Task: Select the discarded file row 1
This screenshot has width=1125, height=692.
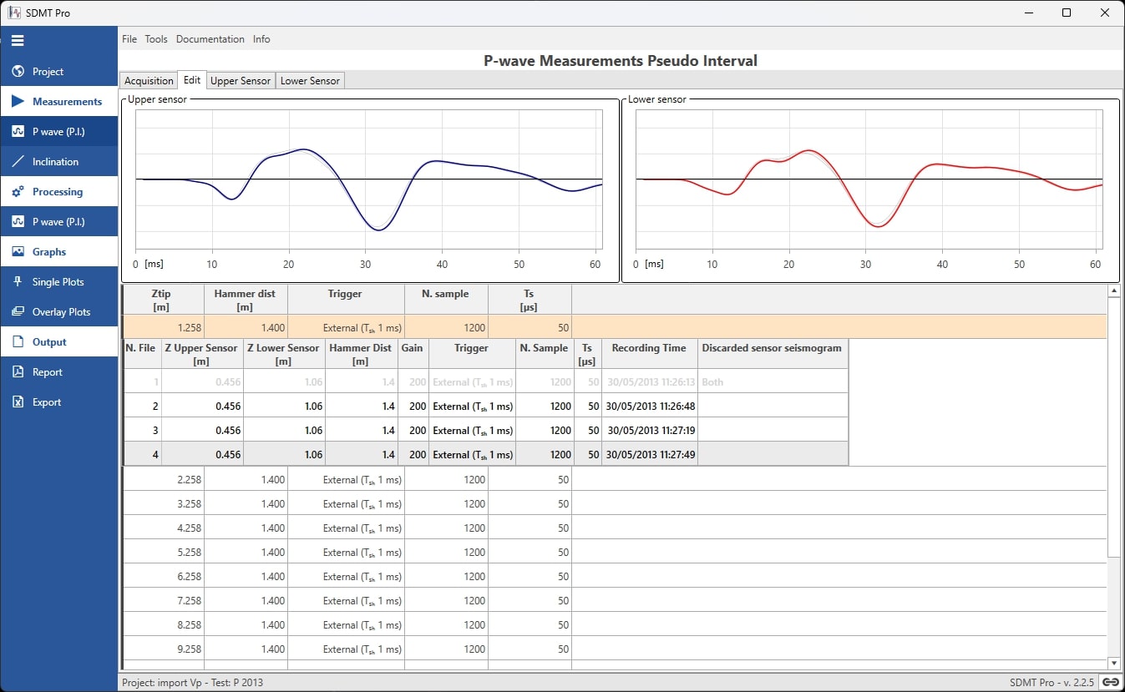Action: [x=486, y=382]
